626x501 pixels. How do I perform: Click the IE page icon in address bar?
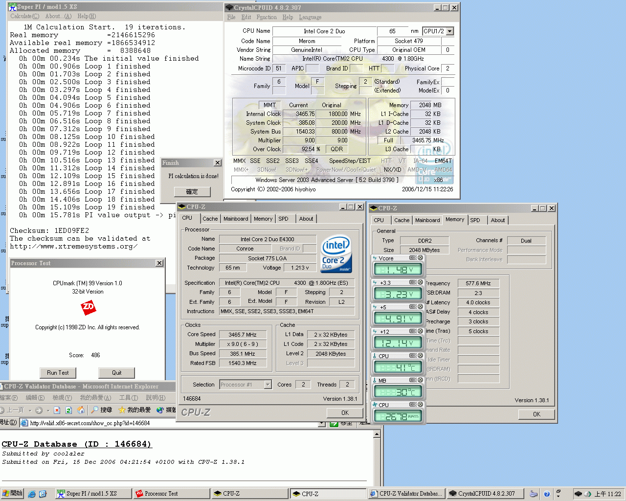[23, 423]
